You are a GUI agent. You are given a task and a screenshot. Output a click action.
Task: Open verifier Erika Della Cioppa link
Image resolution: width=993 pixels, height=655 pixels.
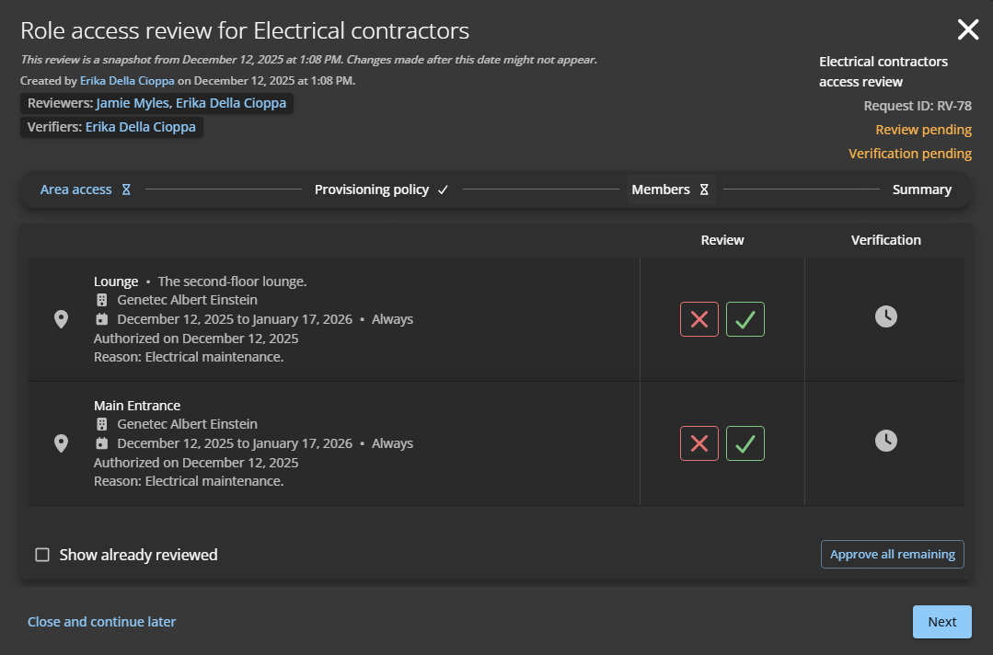(141, 127)
